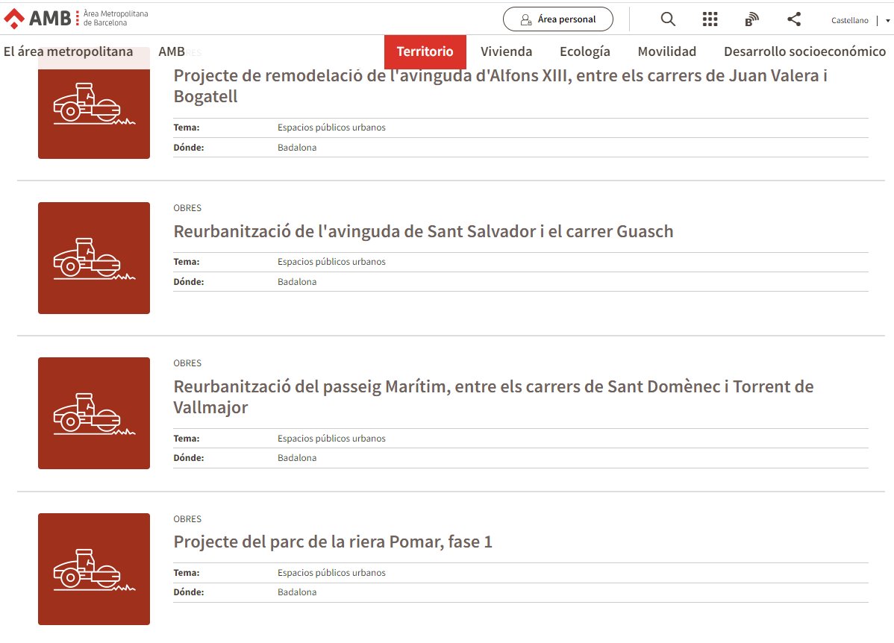Open the Área personal button
Screen dimensions: 894x643
[557, 19]
